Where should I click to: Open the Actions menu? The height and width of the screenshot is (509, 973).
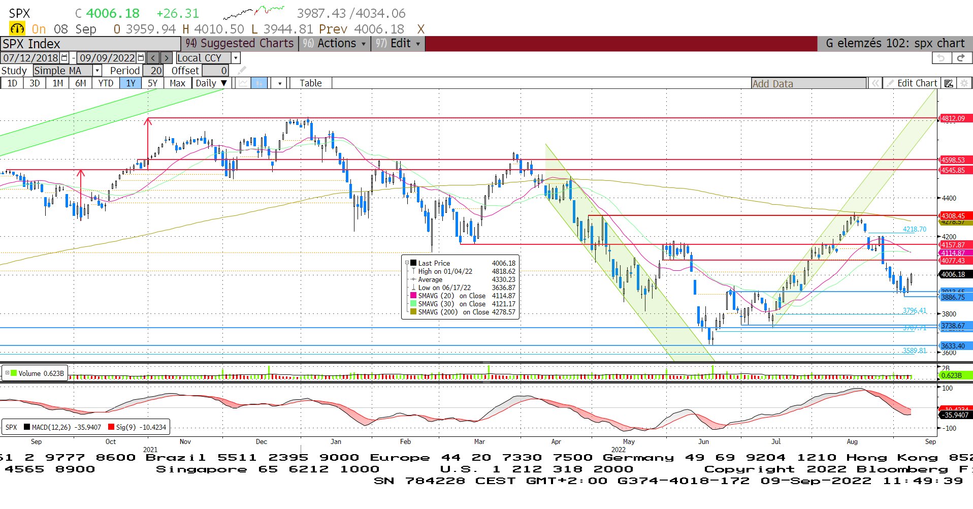point(335,44)
